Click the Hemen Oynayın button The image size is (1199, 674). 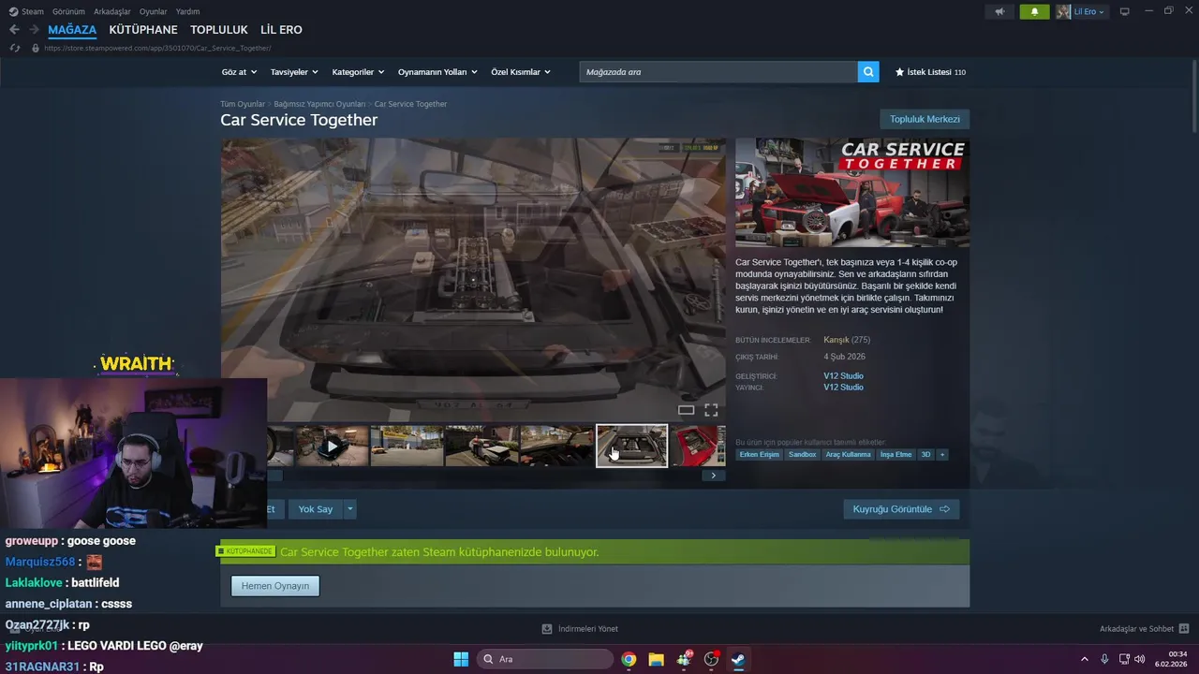point(275,586)
